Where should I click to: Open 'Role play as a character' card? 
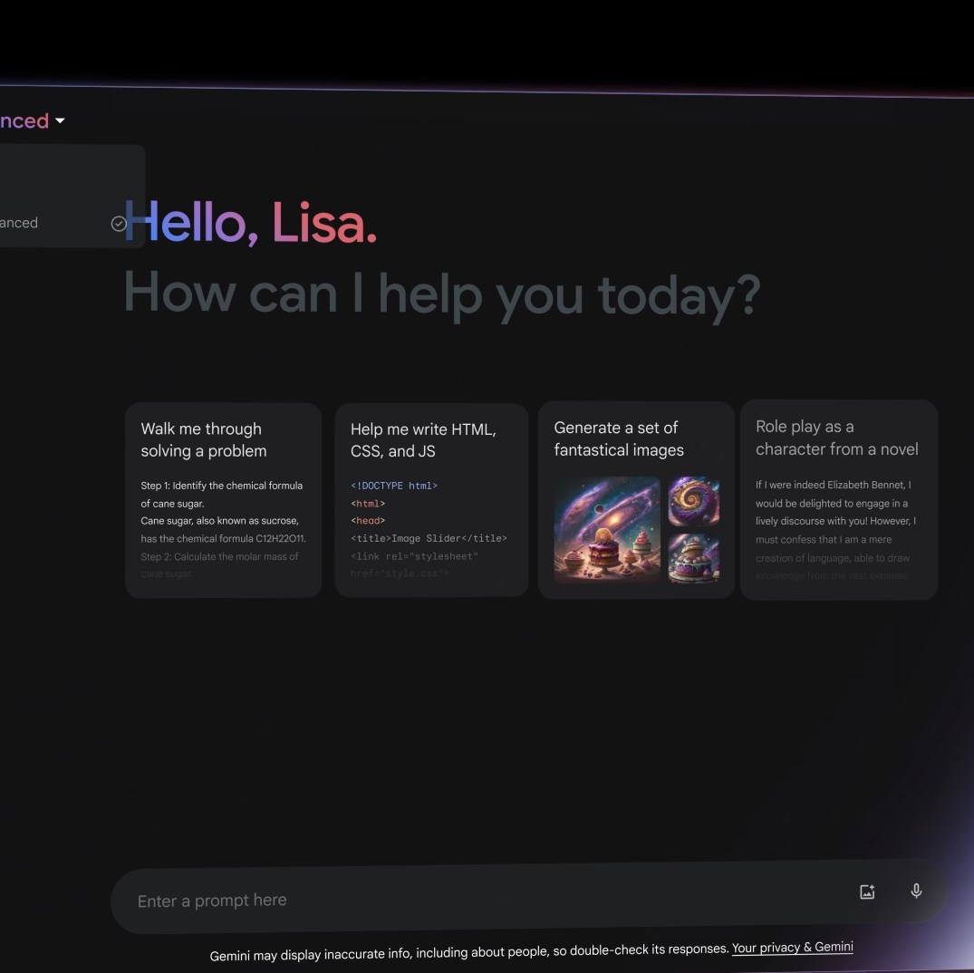839,500
